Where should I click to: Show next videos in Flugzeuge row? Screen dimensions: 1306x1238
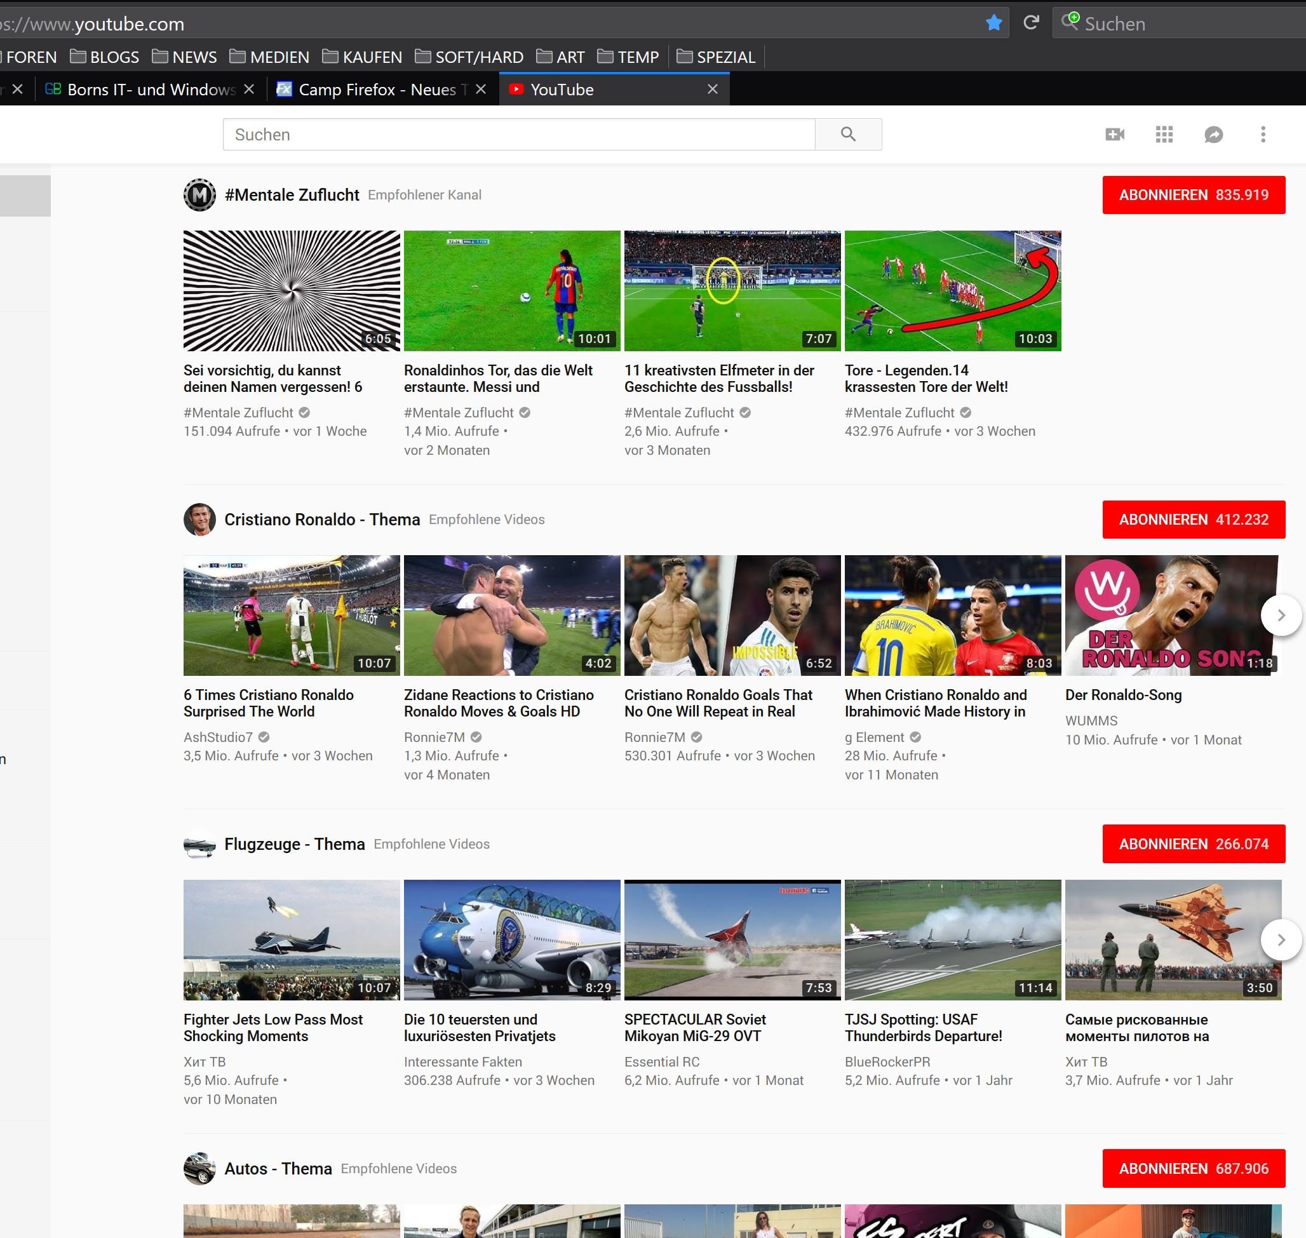[1280, 939]
